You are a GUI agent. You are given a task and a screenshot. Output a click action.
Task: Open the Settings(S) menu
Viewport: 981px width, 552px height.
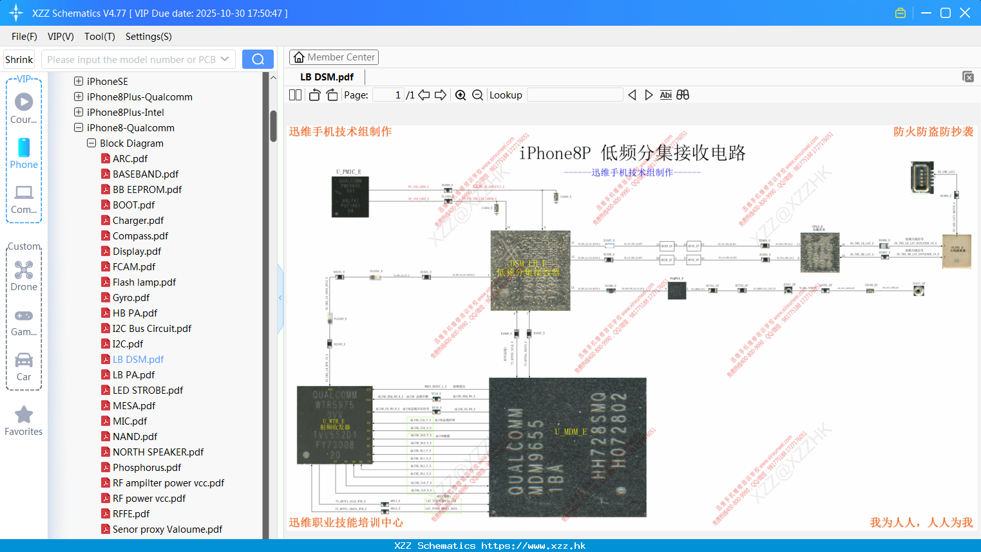tap(149, 37)
